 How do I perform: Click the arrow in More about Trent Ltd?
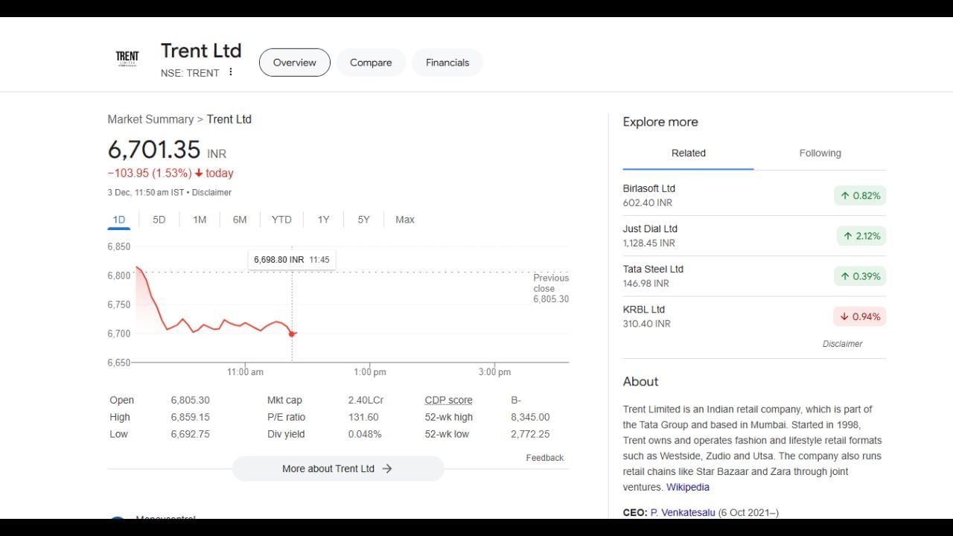click(x=387, y=469)
